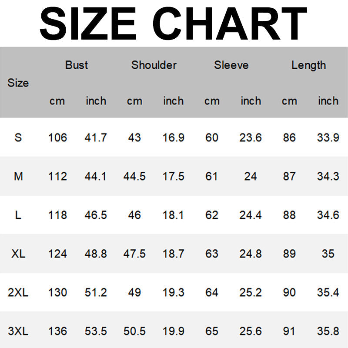Select the 89 length cm value
The image size is (348, 348).
[x=289, y=254]
